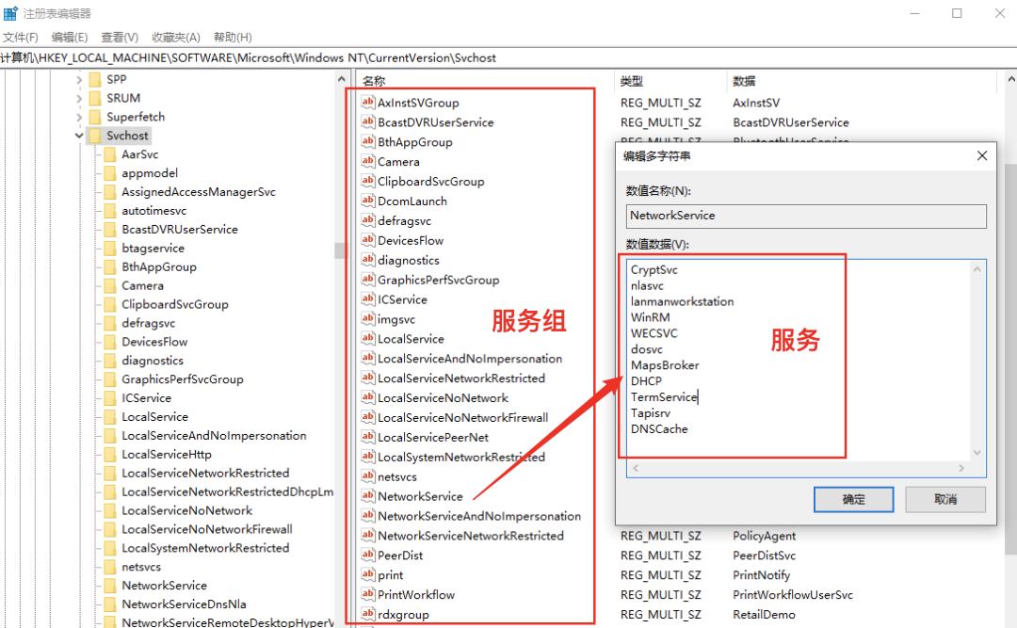1017x628 pixels.
Task: Open the 收藏夹(A) menu
Action: (x=176, y=38)
